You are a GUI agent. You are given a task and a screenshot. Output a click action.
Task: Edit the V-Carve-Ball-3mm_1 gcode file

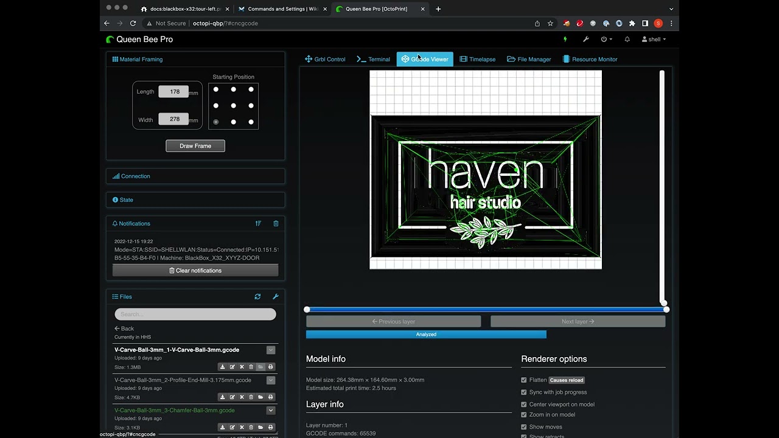[x=232, y=367]
